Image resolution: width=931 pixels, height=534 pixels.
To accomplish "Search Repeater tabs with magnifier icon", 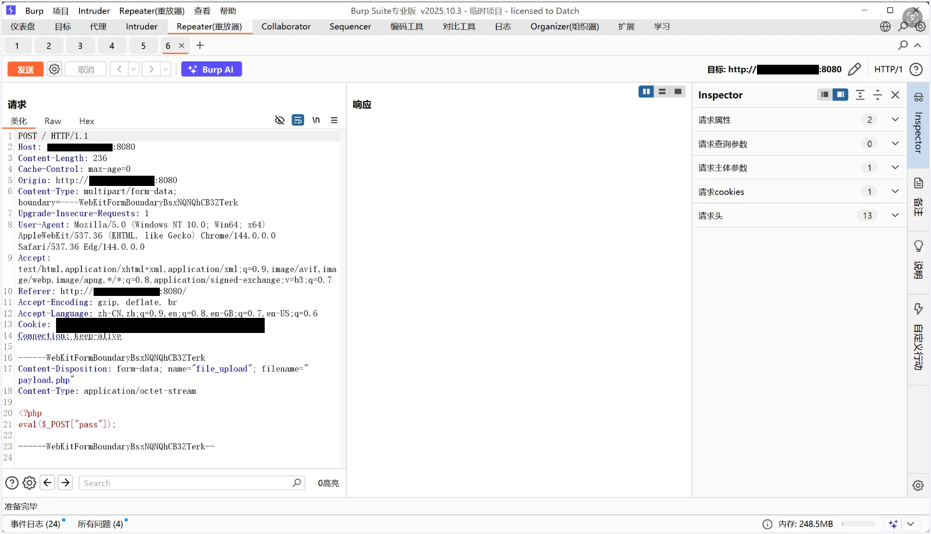I will [x=903, y=45].
